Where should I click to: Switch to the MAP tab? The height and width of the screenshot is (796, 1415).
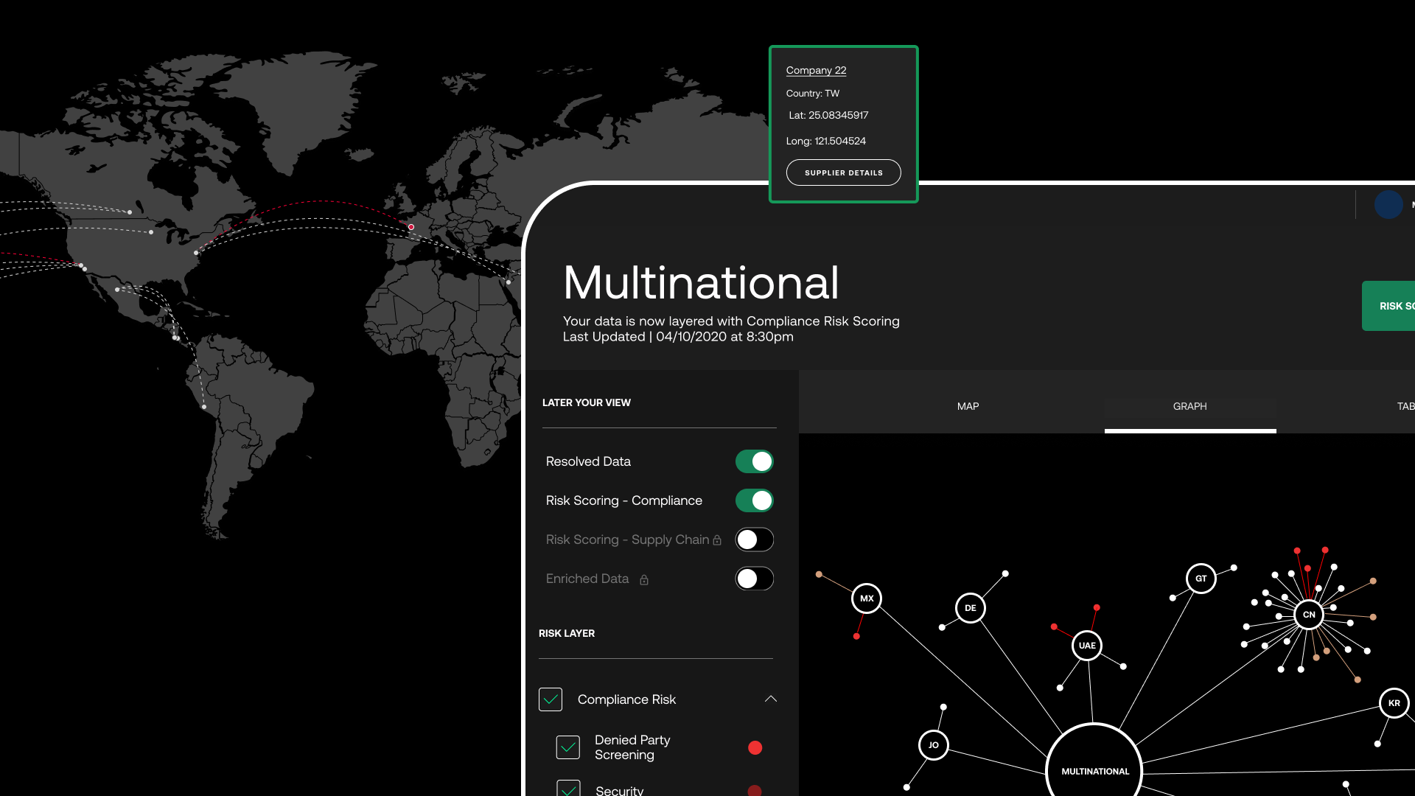click(968, 406)
